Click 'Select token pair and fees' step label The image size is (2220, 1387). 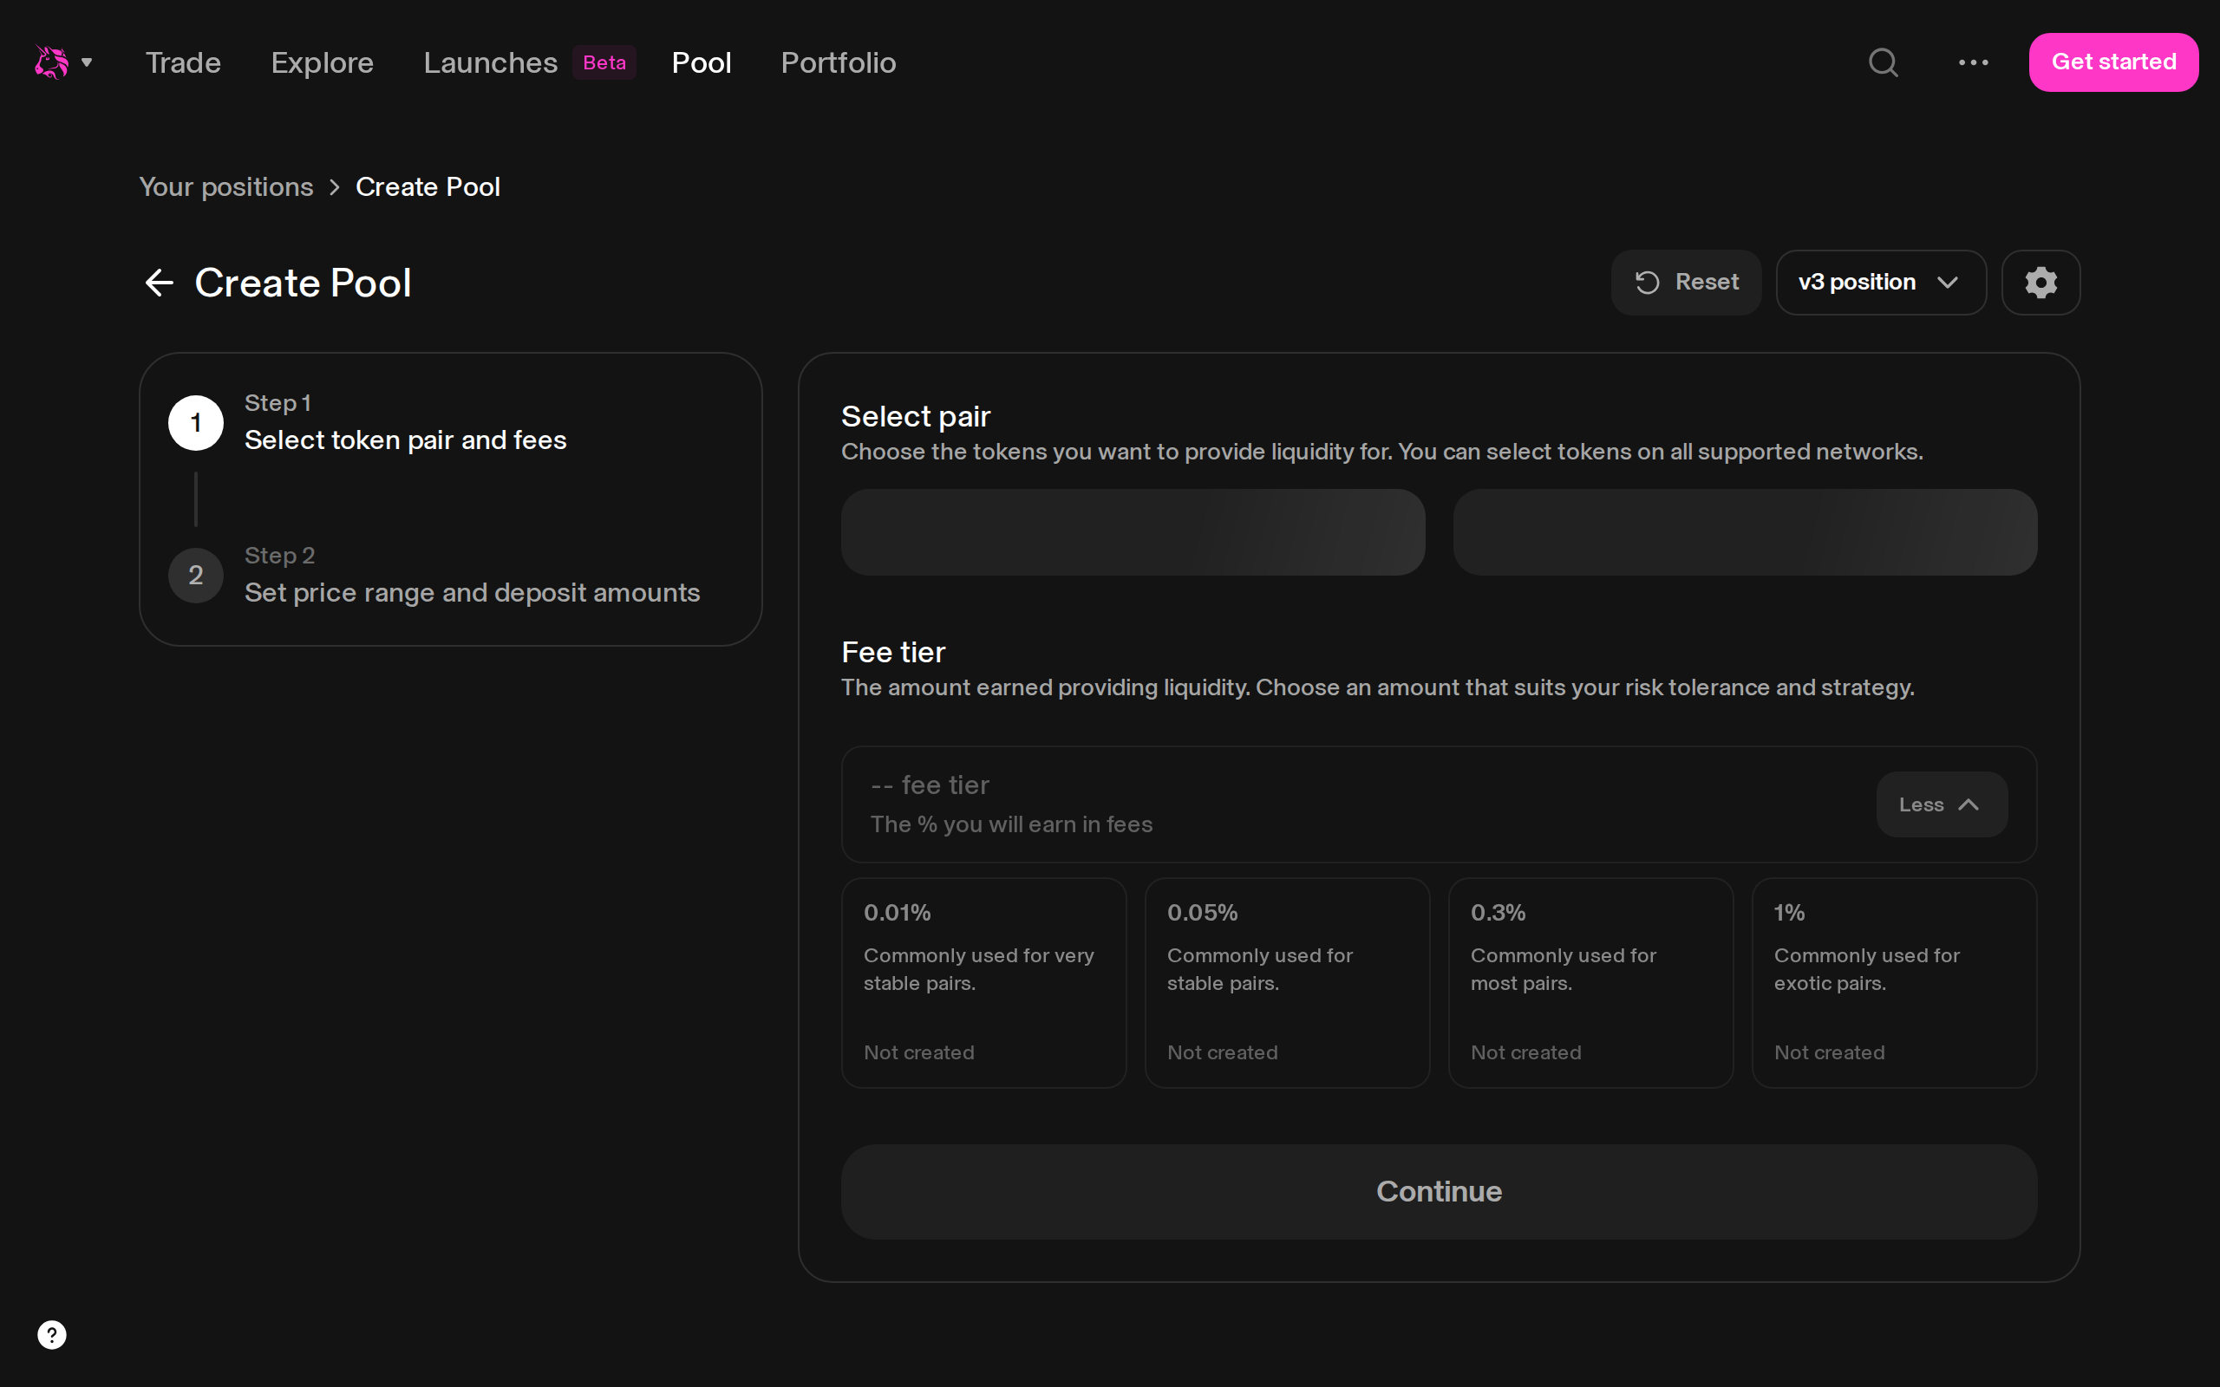406,440
